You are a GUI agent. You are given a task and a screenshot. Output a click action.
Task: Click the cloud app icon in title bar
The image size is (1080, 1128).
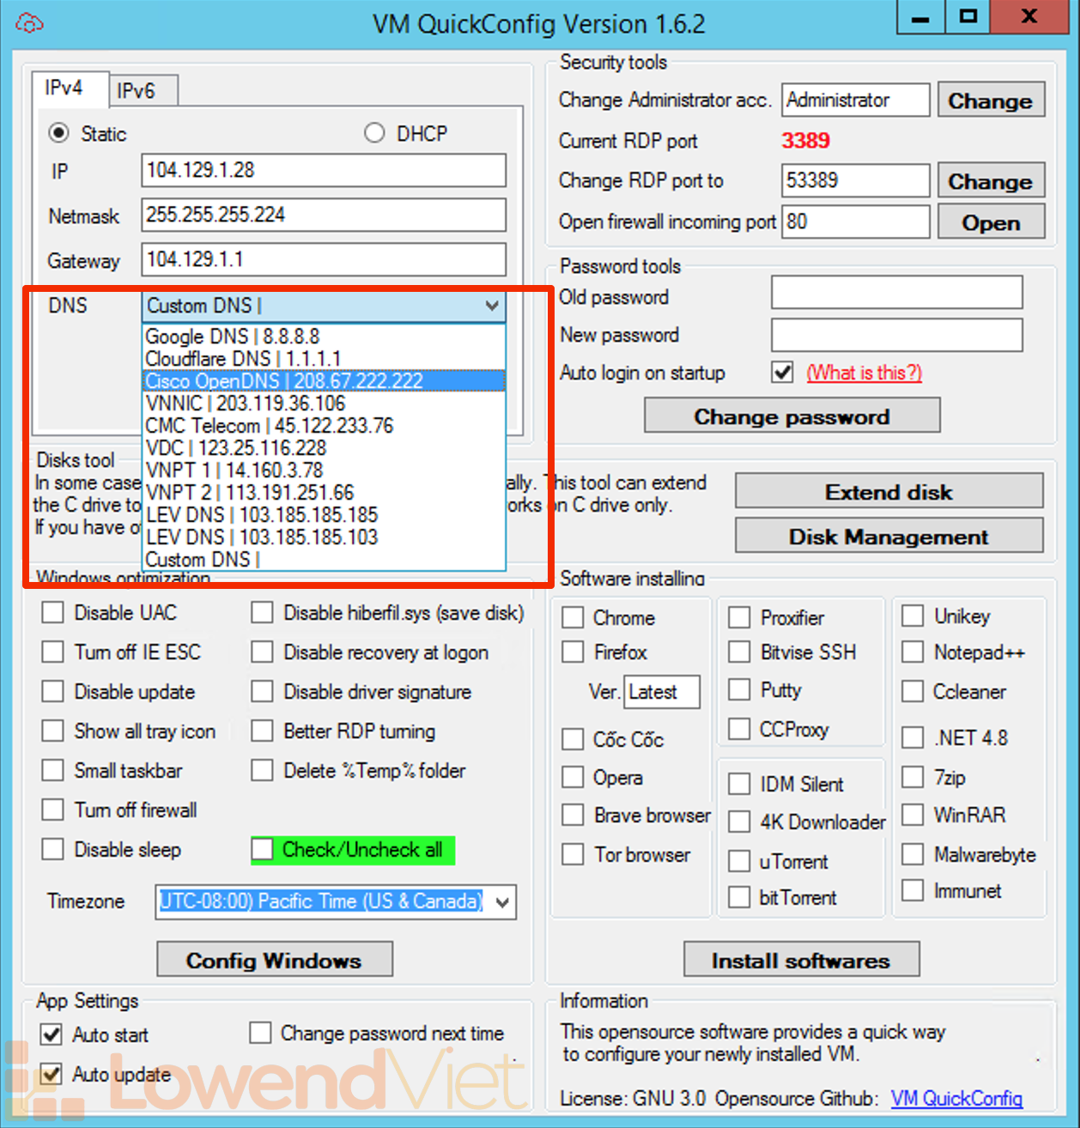click(x=29, y=23)
